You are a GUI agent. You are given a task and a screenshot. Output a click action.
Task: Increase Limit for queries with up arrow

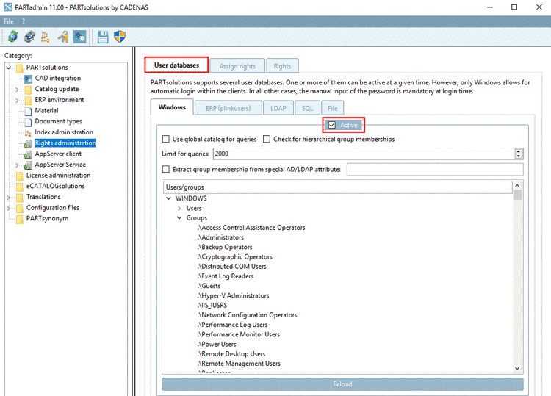519,151
